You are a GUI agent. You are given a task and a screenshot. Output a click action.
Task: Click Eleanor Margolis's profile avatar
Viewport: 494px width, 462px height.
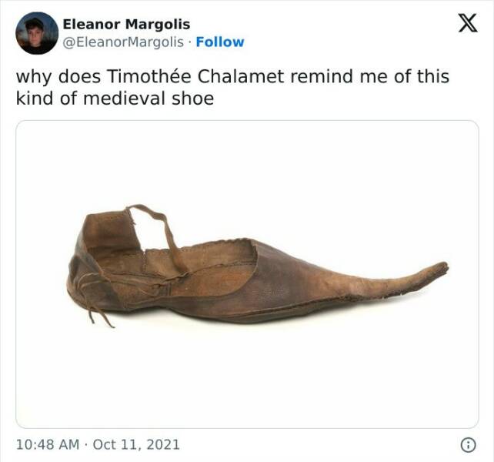pos(37,33)
